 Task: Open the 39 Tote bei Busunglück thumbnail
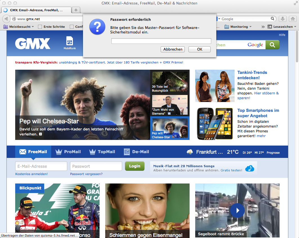170,82
